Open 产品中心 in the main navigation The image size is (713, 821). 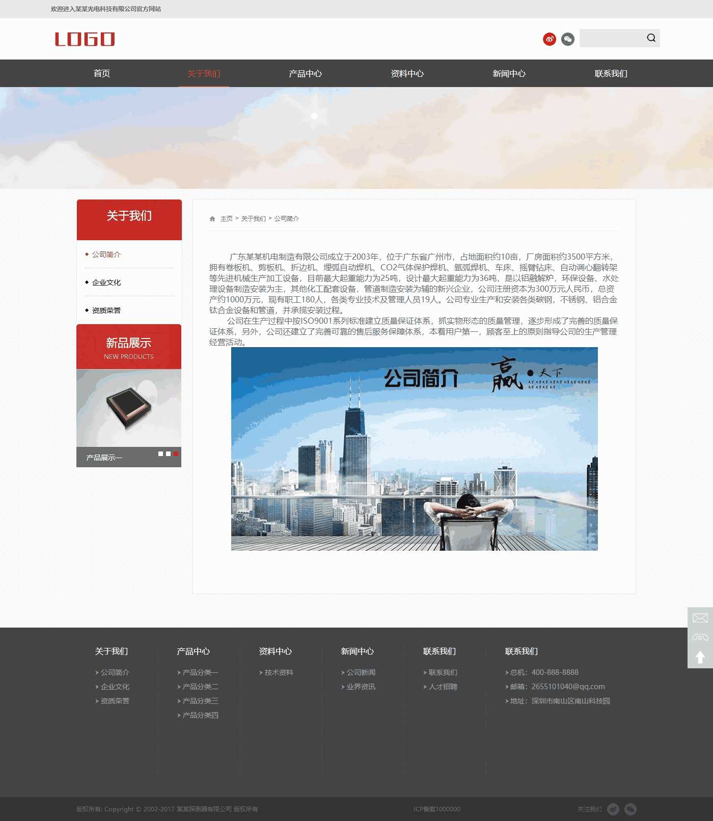[305, 74]
